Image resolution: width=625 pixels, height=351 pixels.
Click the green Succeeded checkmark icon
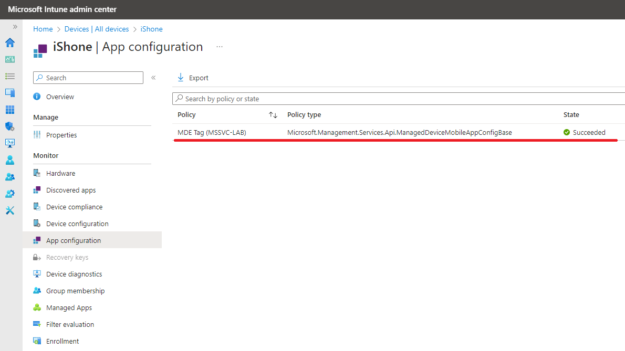(567, 132)
